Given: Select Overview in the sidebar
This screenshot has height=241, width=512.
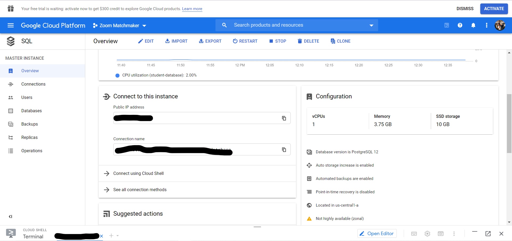Looking at the screenshot, I should click(43, 71).
